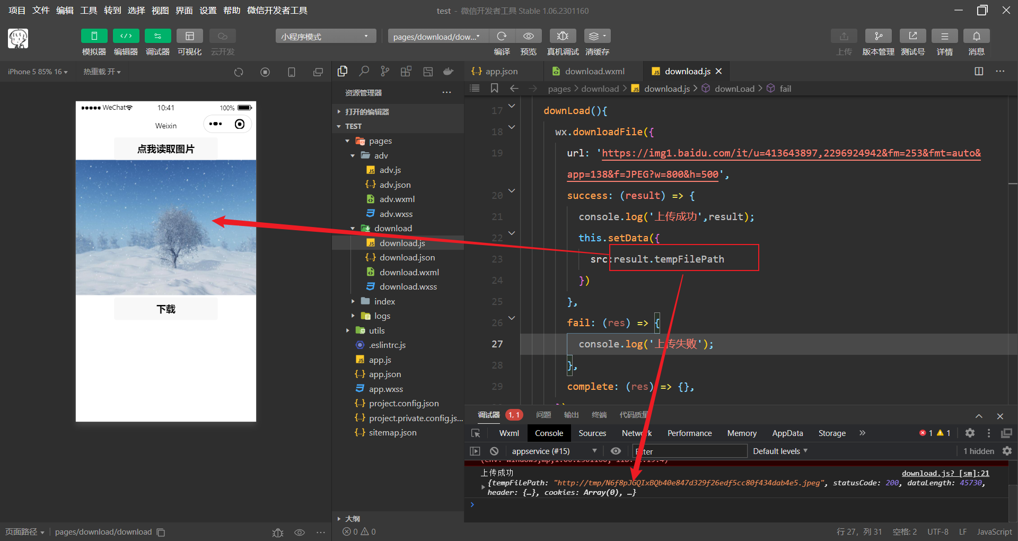The image size is (1018, 541).
Task: Open the docker whale icon
Action: coord(449,71)
